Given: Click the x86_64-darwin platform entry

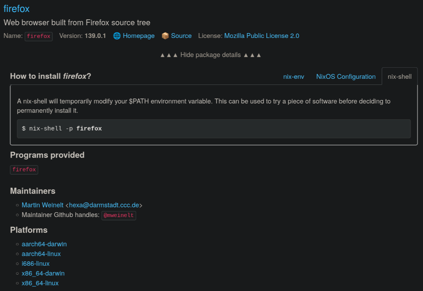Looking at the screenshot, I should [43, 273].
